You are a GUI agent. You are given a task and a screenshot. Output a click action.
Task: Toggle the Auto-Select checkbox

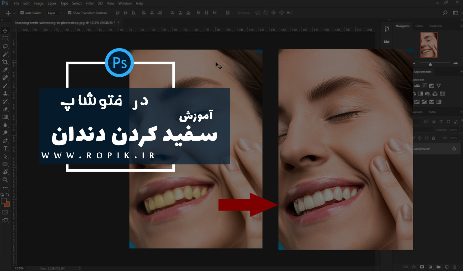pyautogui.click(x=22, y=13)
